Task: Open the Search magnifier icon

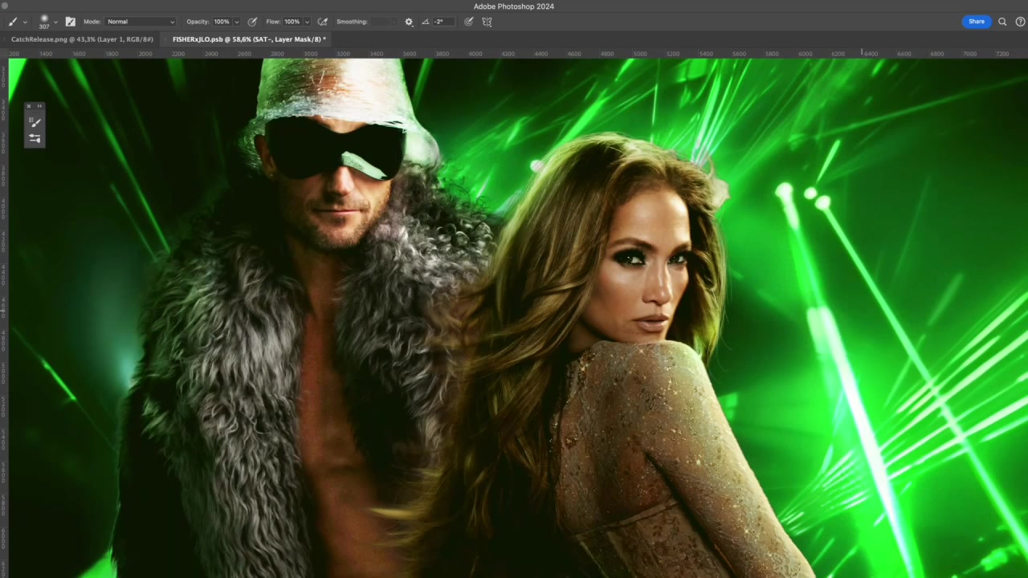Action: pyautogui.click(x=1002, y=22)
